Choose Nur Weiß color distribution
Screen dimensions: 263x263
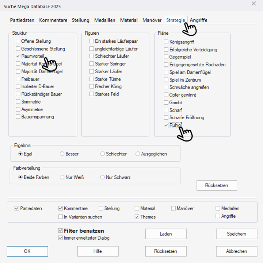[62, 177]
